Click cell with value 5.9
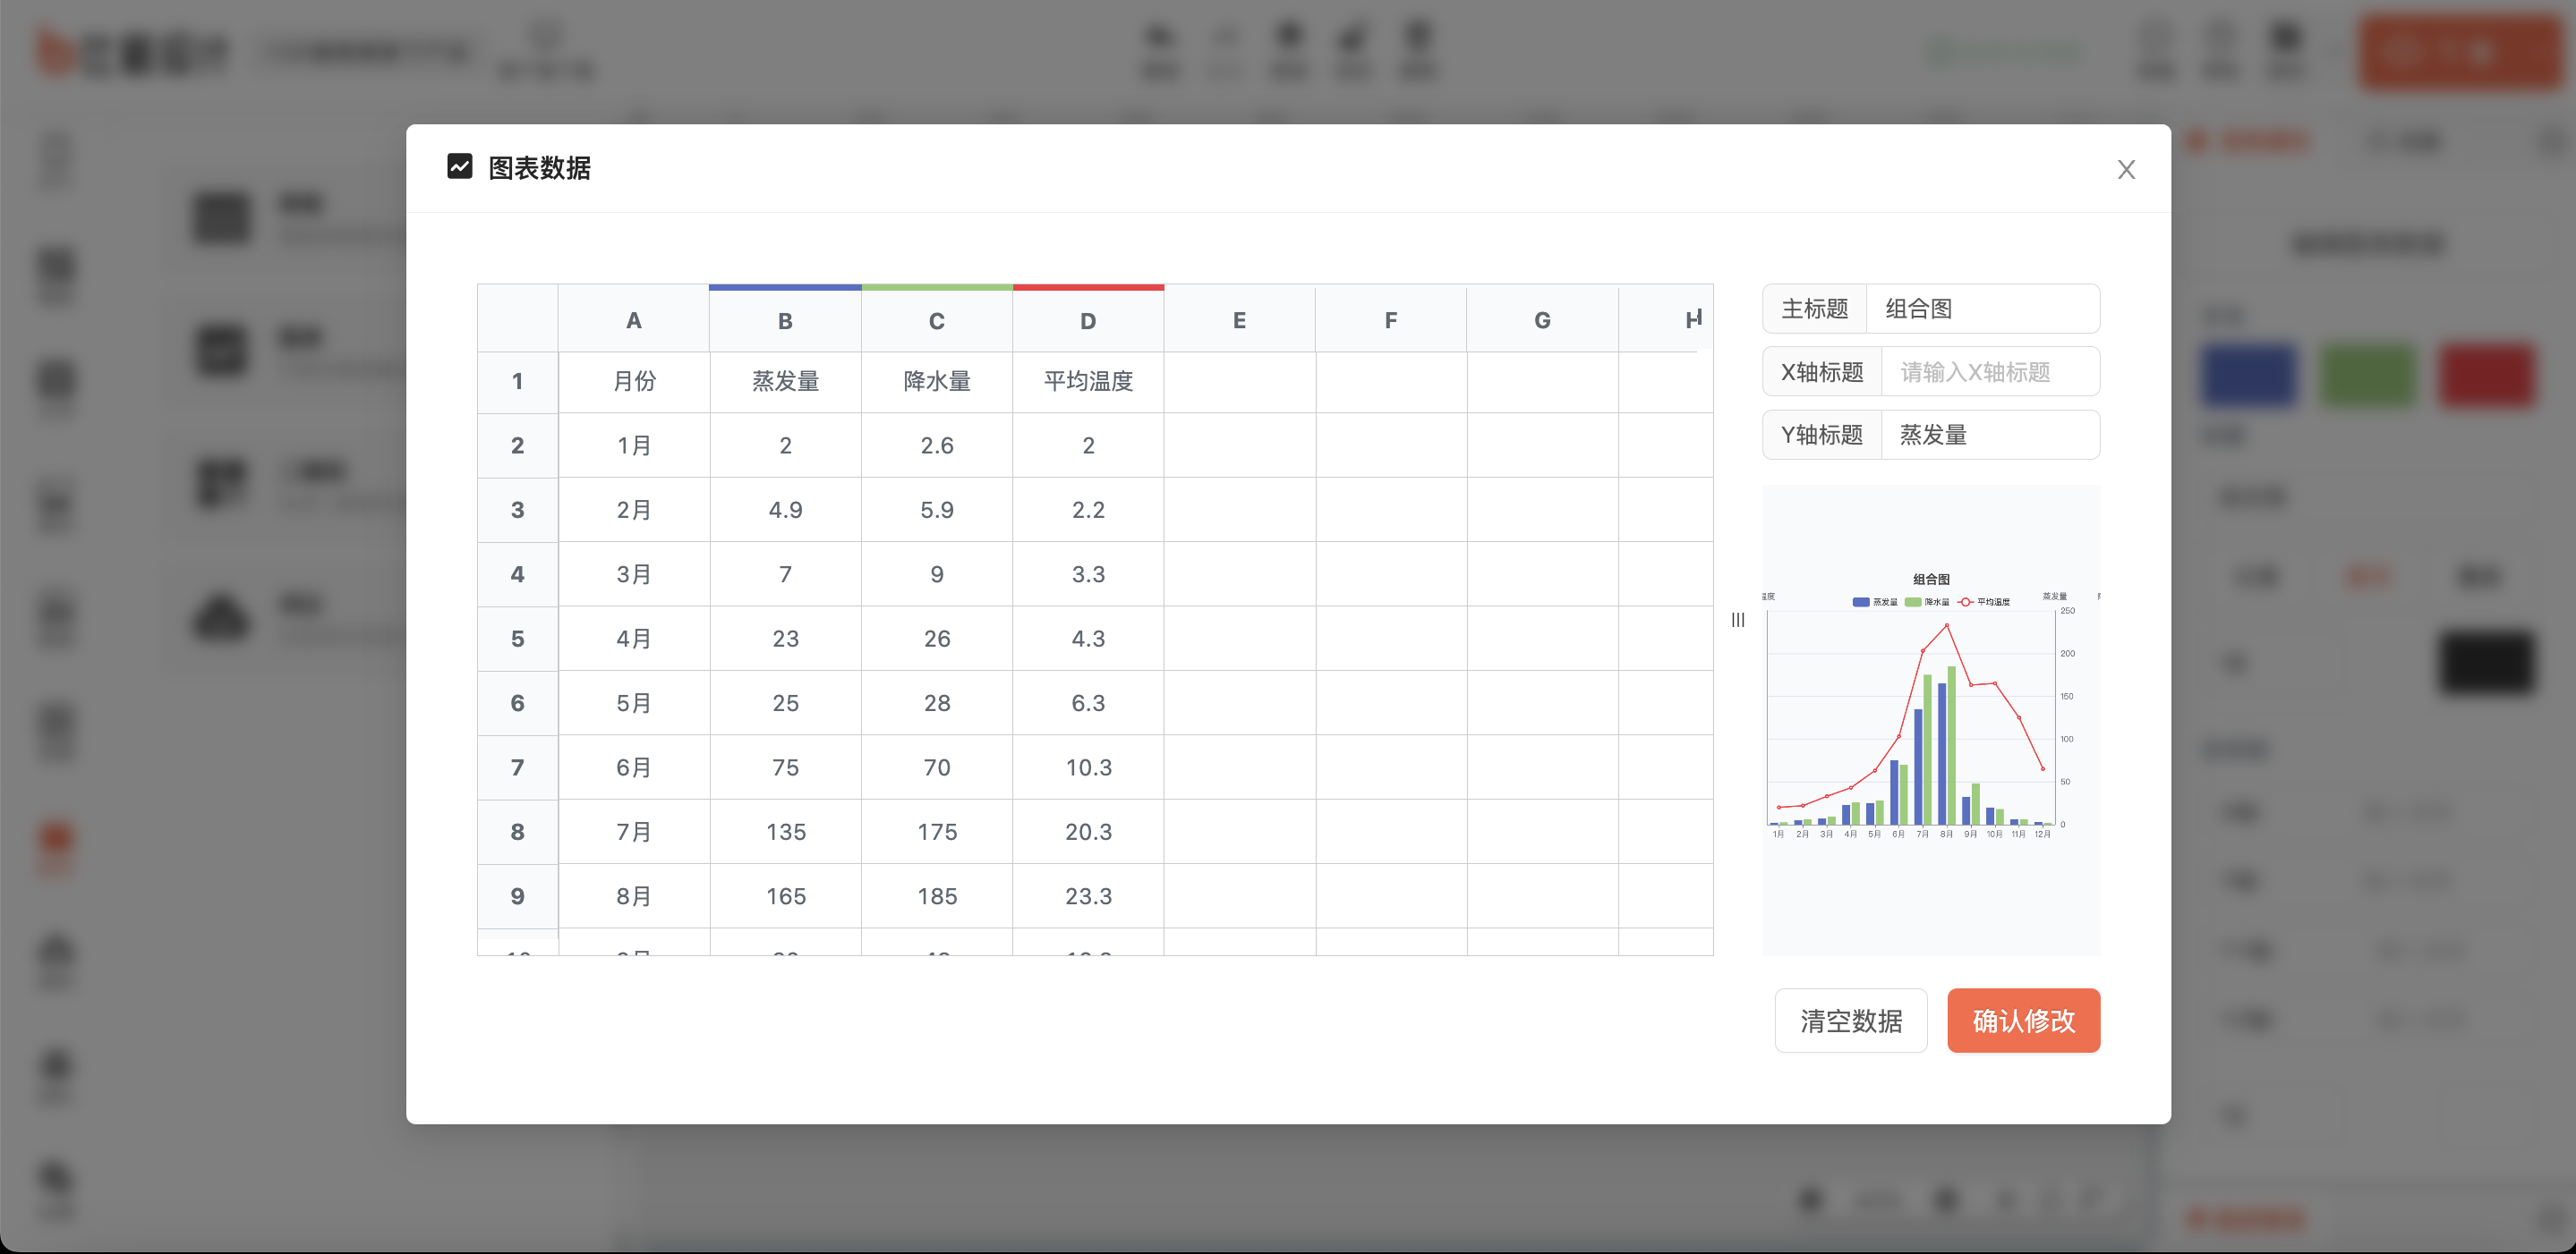The width and height of the screenshot is (2576, 1254). tap(936, 510)
